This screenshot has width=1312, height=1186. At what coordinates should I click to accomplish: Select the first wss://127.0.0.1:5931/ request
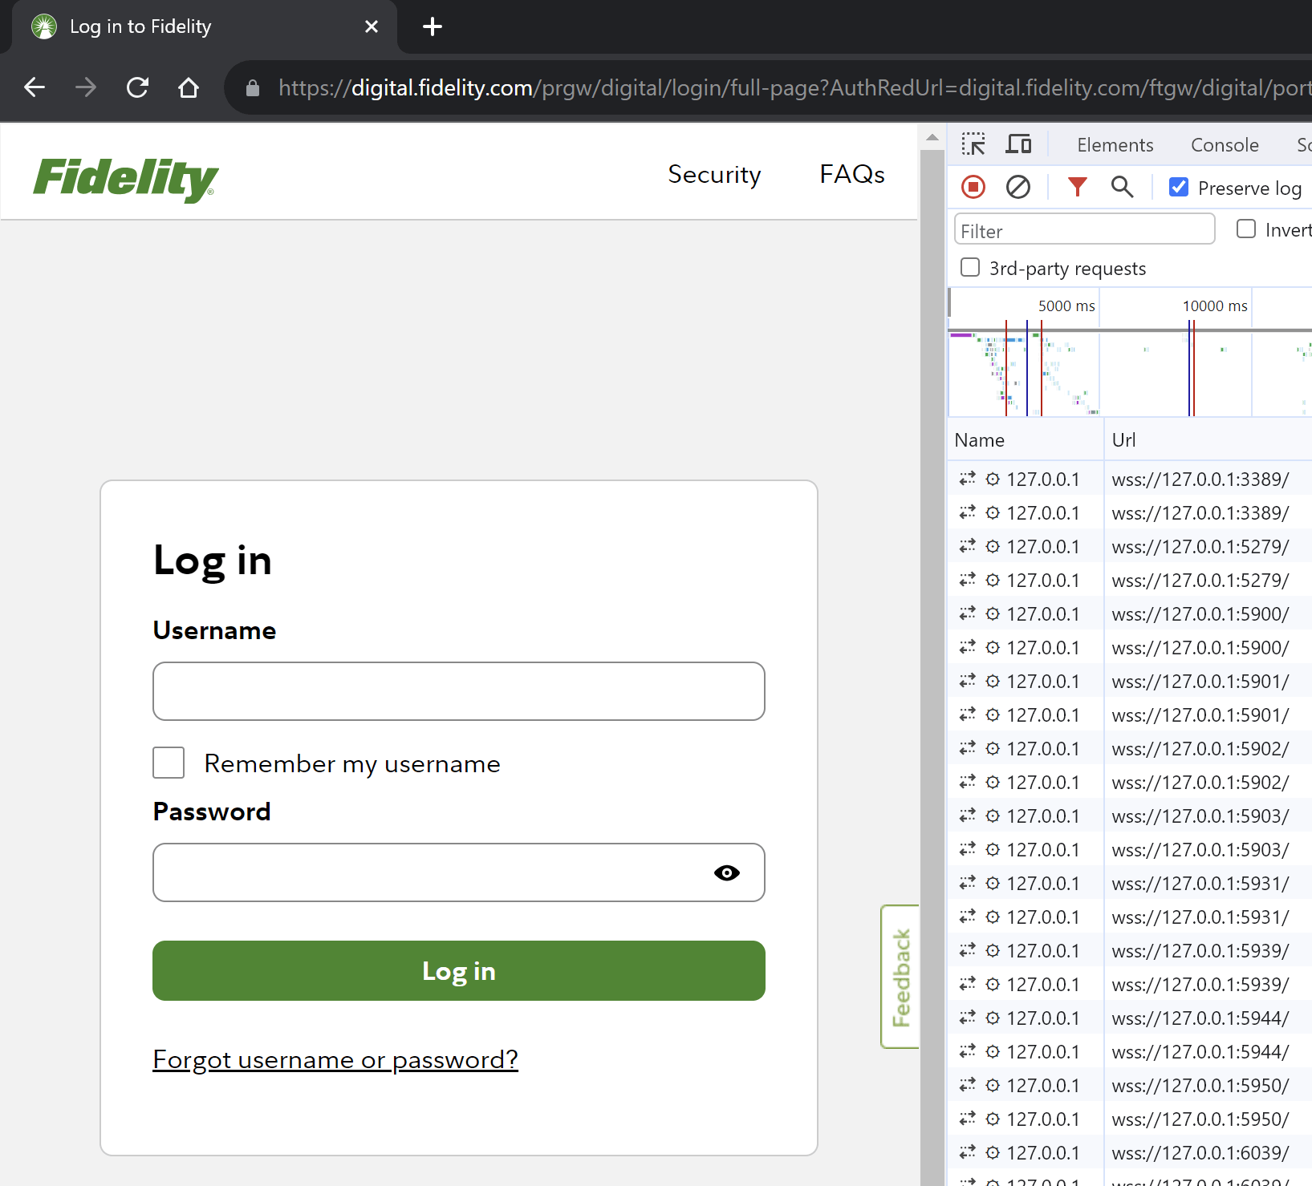pyautogui.click(x=1130, y=883)
